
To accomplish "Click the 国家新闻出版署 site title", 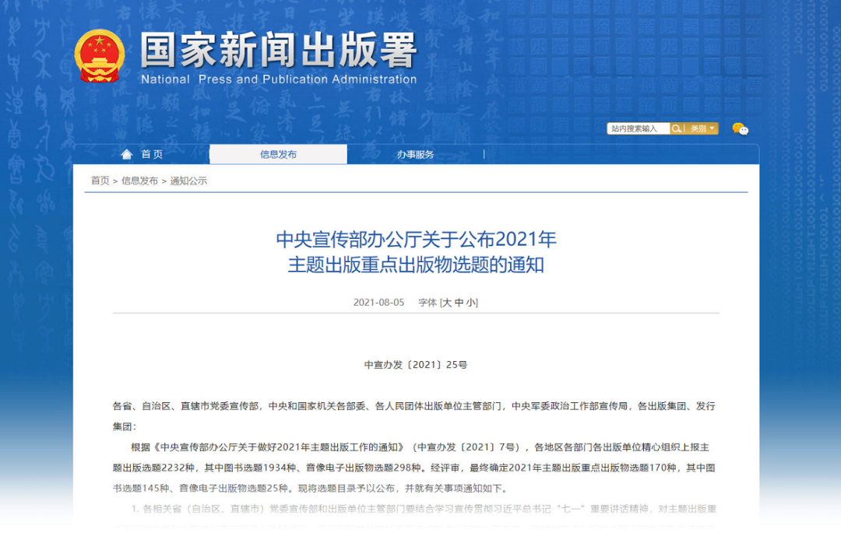I will tap(278, 50).
